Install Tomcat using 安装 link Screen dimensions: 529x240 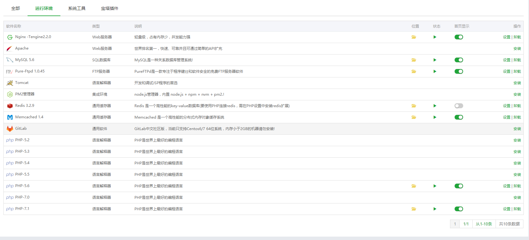point(517,83)
